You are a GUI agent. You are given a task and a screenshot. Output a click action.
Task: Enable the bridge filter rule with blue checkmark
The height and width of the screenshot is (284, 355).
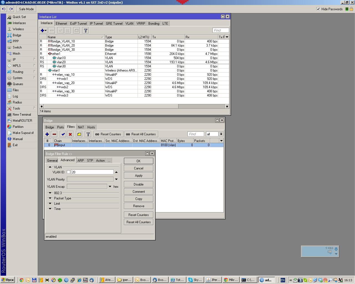pyautogui.click(x=63, y=134)
